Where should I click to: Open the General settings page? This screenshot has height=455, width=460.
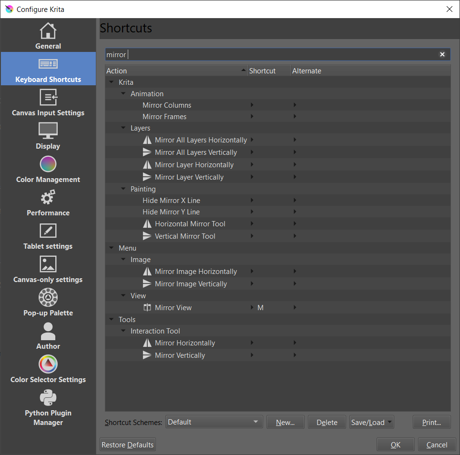[x=48, y=36]
